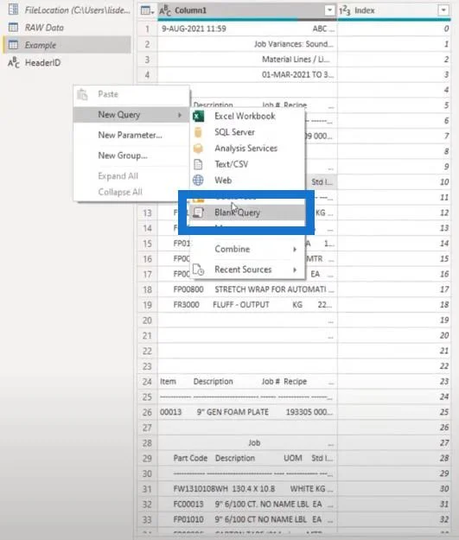This screenshot has height=540, width=459.
Task: Click 'Part Code Description' cell in row 29
Action: click(x=247, y=459)
